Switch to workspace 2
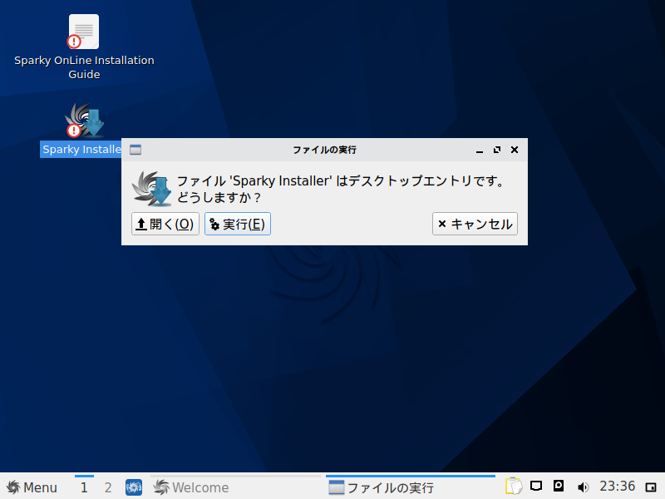Viewport: 665px width, 499px height. pyautogui.click(x=108, y=487)
